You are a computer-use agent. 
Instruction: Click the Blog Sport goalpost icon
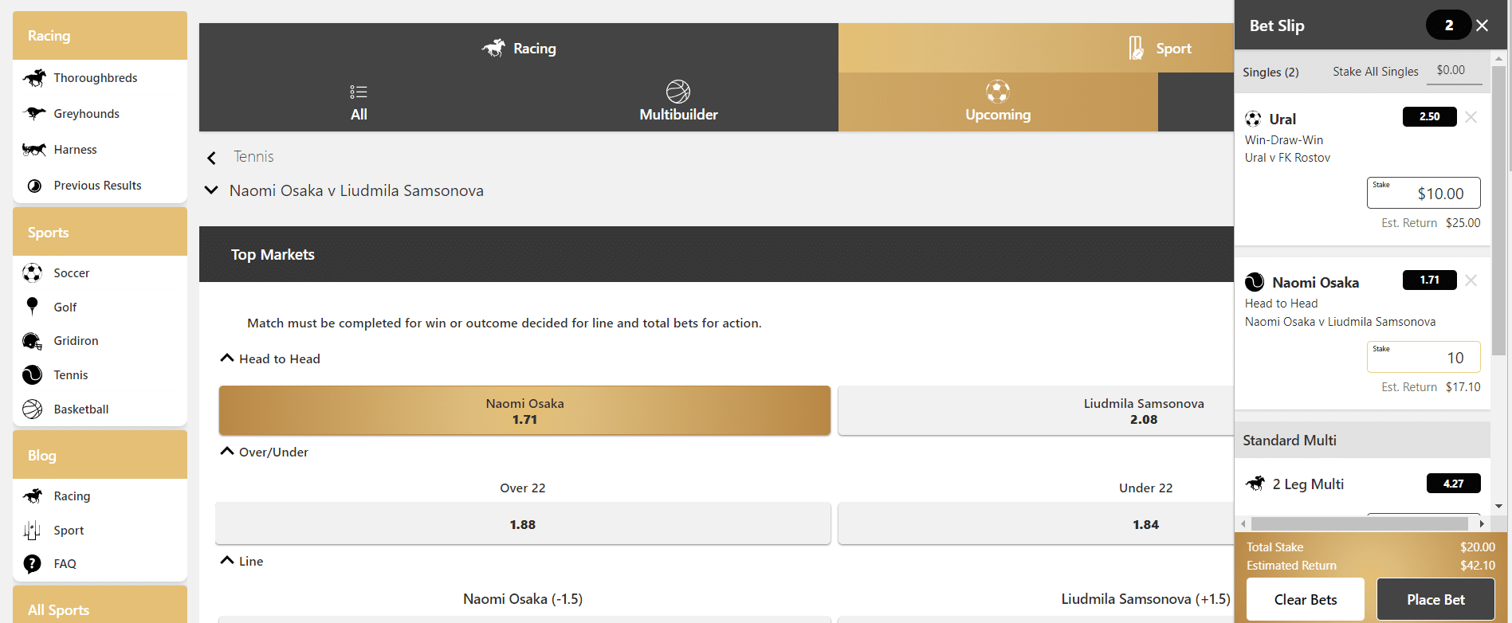pyautogui.click(x=33, y=531)
